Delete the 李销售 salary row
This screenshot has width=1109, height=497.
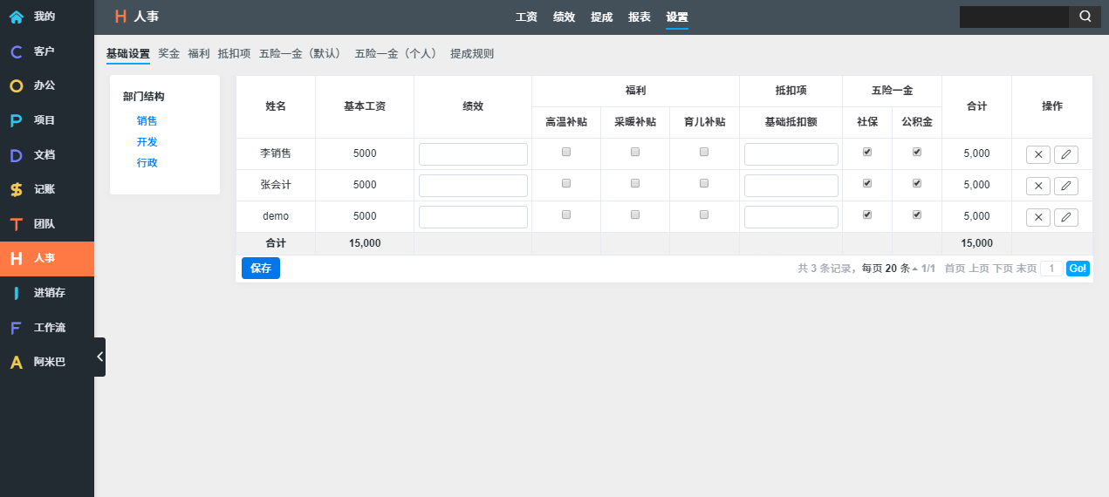coord(1037,154)
